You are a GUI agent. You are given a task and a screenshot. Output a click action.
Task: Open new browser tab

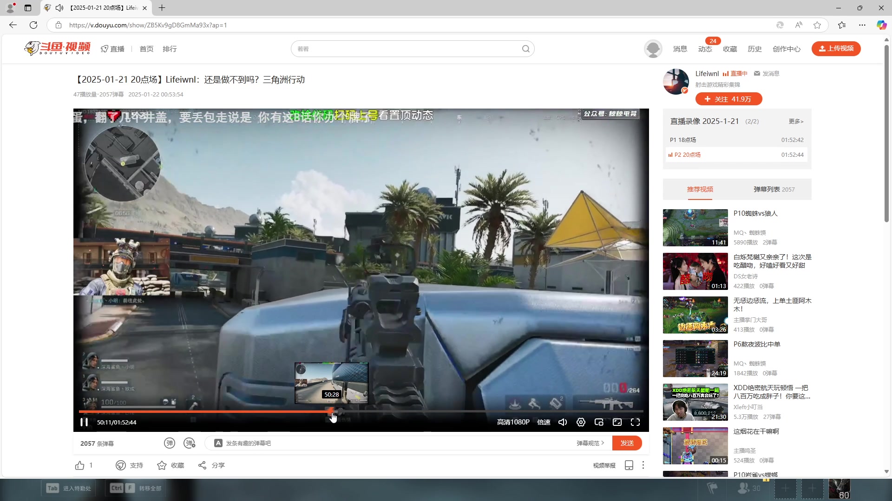162,8
